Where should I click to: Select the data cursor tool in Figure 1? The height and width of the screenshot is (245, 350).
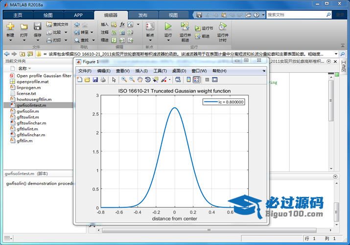155,80
